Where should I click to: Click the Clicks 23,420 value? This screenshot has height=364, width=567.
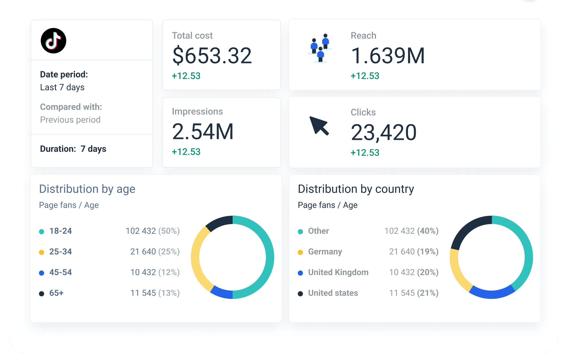(x=384, y=133)
